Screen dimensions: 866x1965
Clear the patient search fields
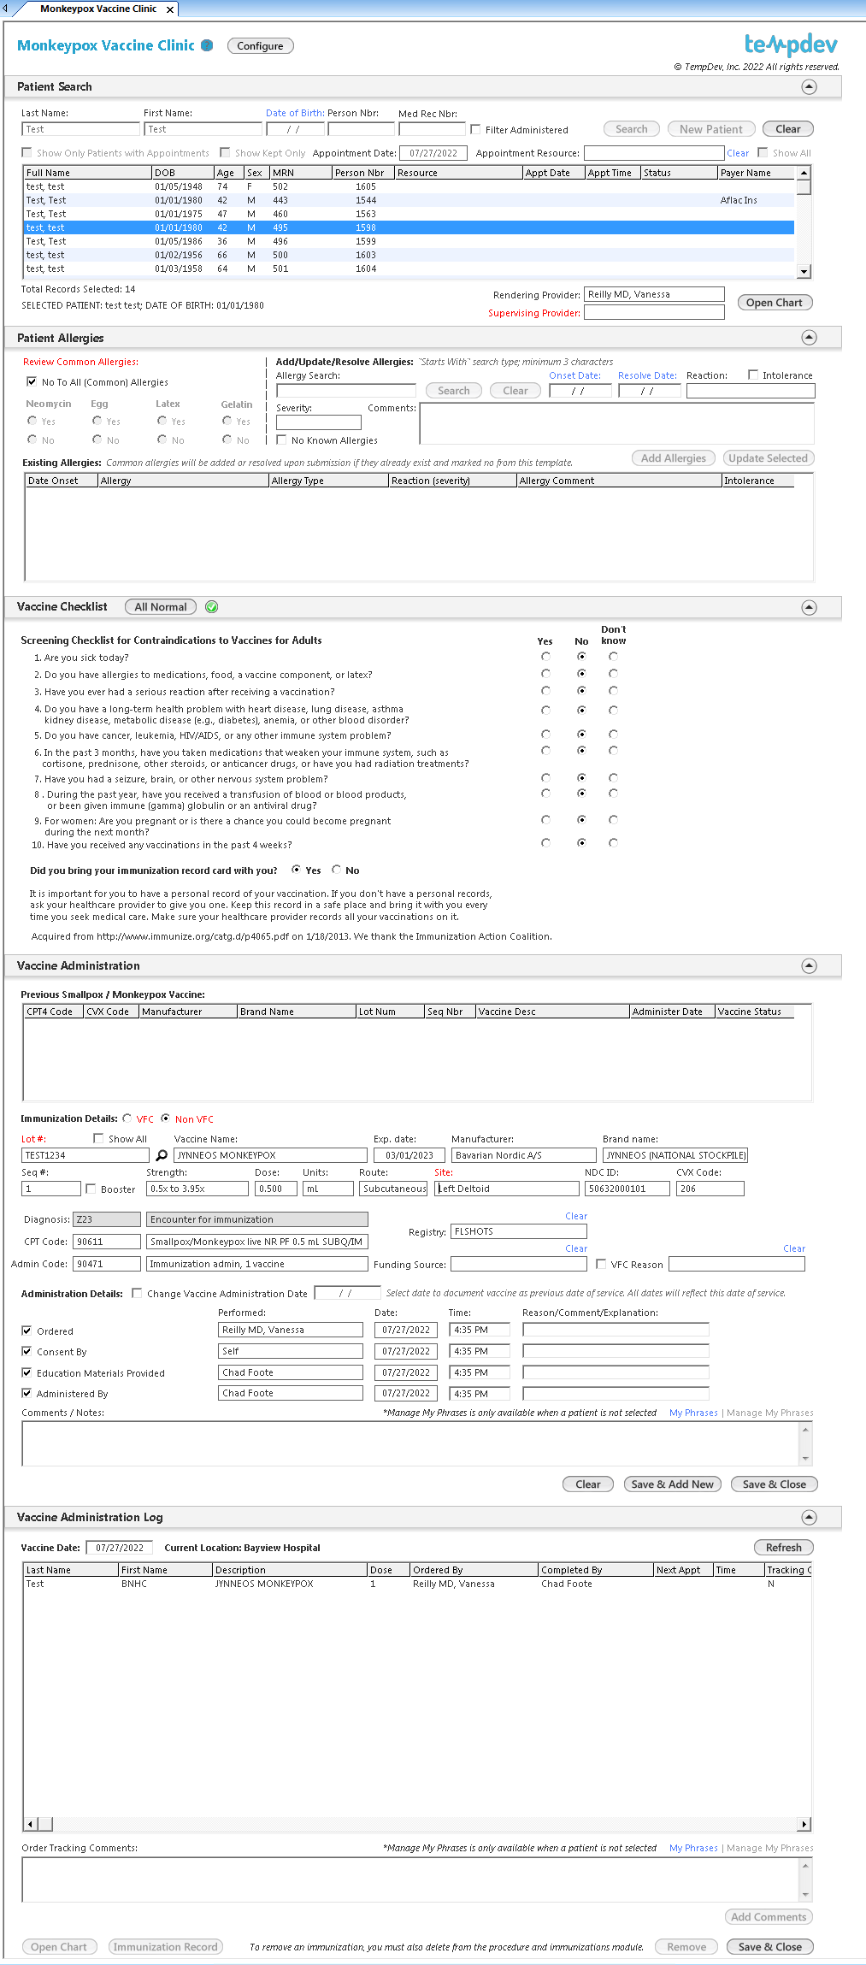click(788, 129)
